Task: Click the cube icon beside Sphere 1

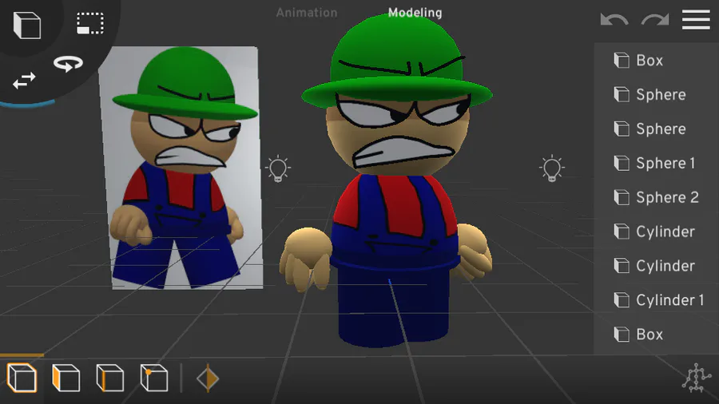Action: (x=622, y=163)
